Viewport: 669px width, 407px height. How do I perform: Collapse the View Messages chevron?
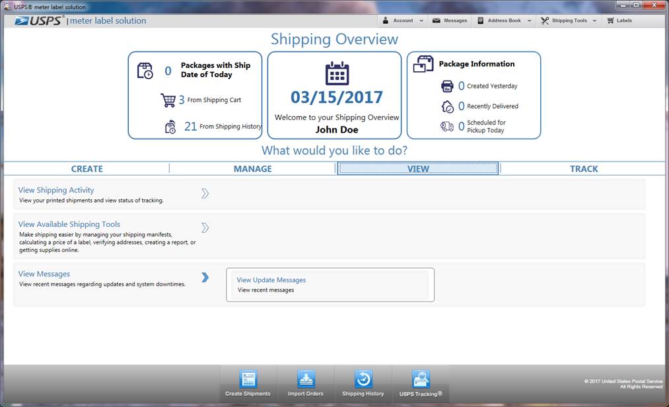click(x=205, y=278)
